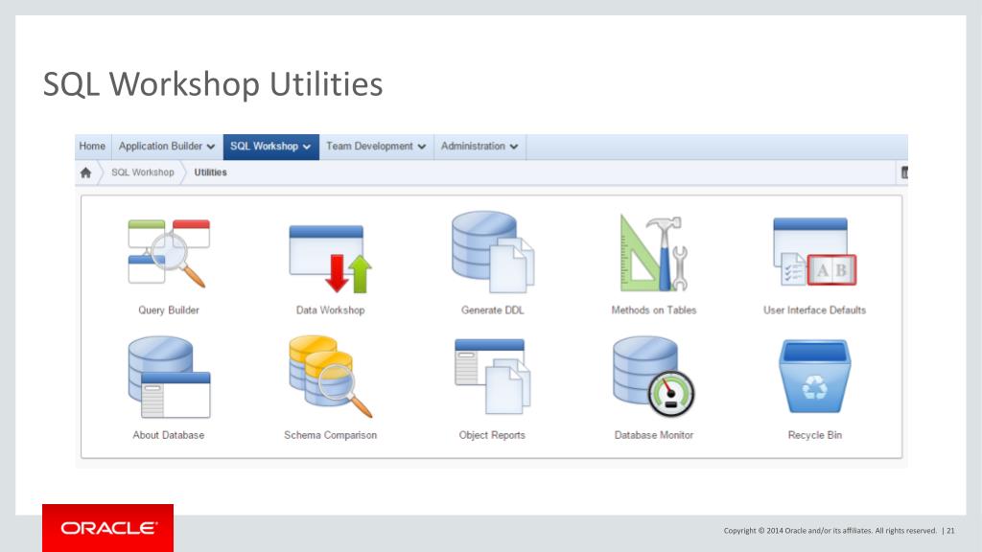
Task: Switch to the Team Development tab
Action: pyautogui.click(x=376, y=146)
